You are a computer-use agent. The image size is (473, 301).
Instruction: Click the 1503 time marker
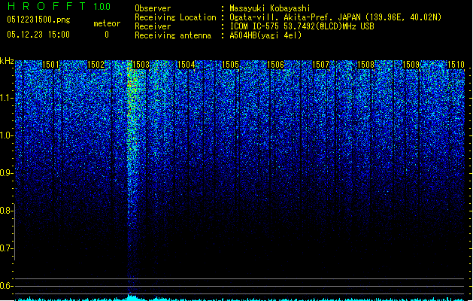[x=141, y=65]
